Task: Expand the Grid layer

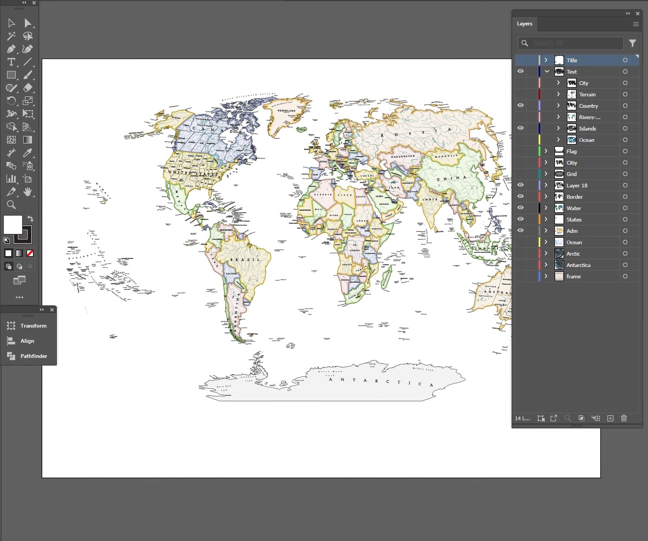Action: pos(546,174)
